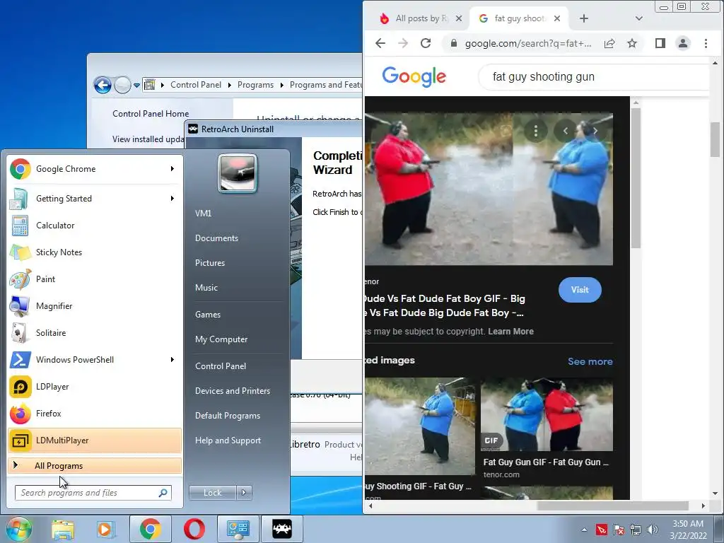Click Control Panel Home link

pos(151,114)
